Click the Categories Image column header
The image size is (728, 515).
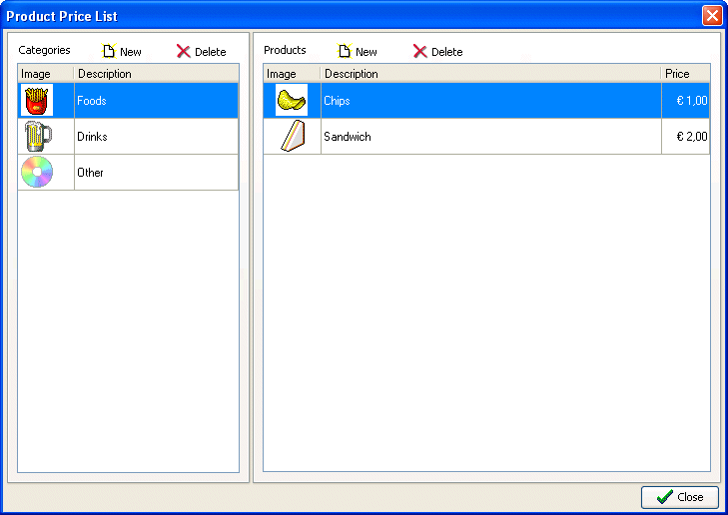pos(46,74)
